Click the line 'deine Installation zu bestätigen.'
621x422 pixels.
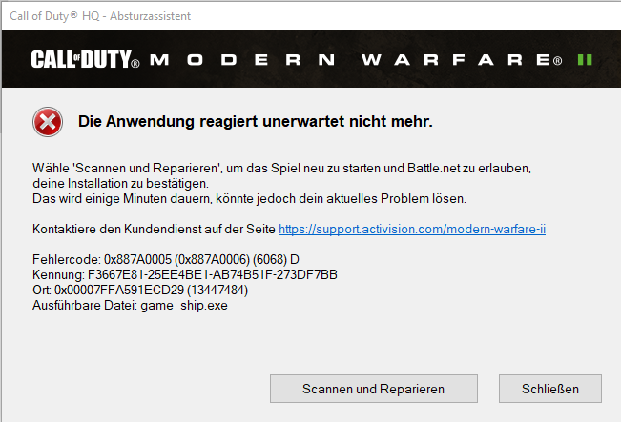120,184
